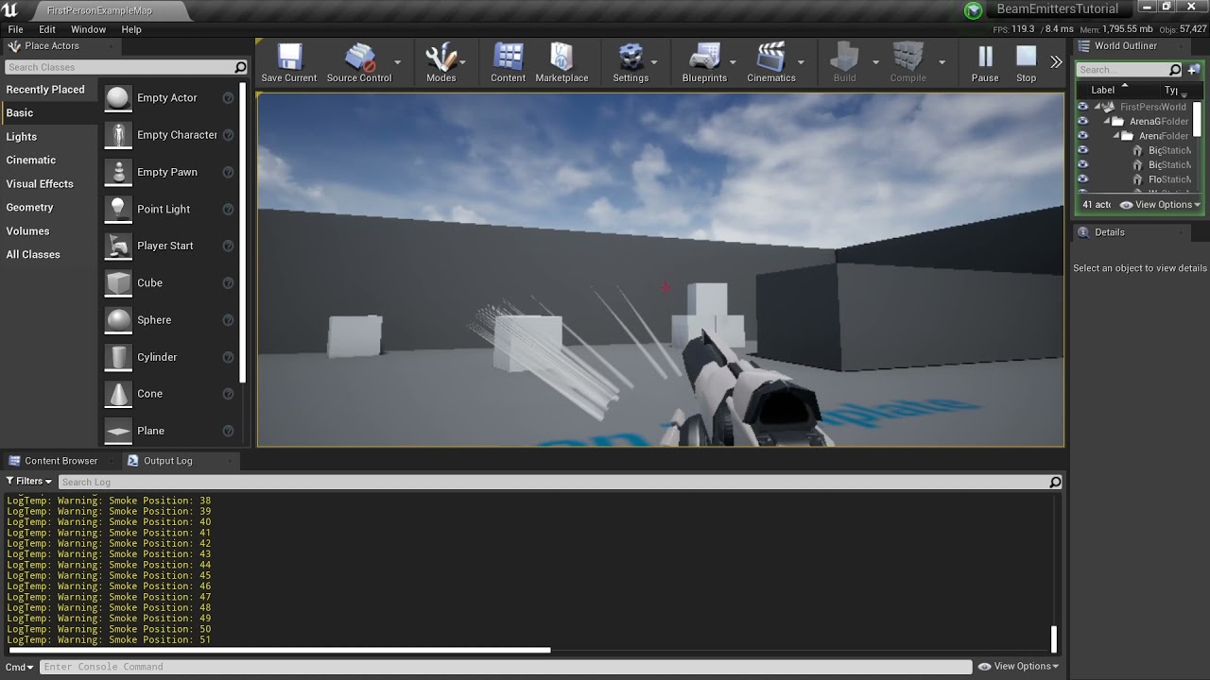1210x680 pixels.
Task: Select the Plane actor icon
Action: (x=118, y=431)
